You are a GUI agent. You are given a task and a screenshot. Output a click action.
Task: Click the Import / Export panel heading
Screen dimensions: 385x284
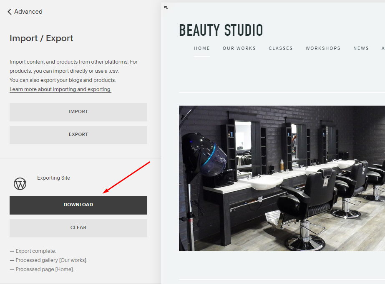tap(41, 38)
